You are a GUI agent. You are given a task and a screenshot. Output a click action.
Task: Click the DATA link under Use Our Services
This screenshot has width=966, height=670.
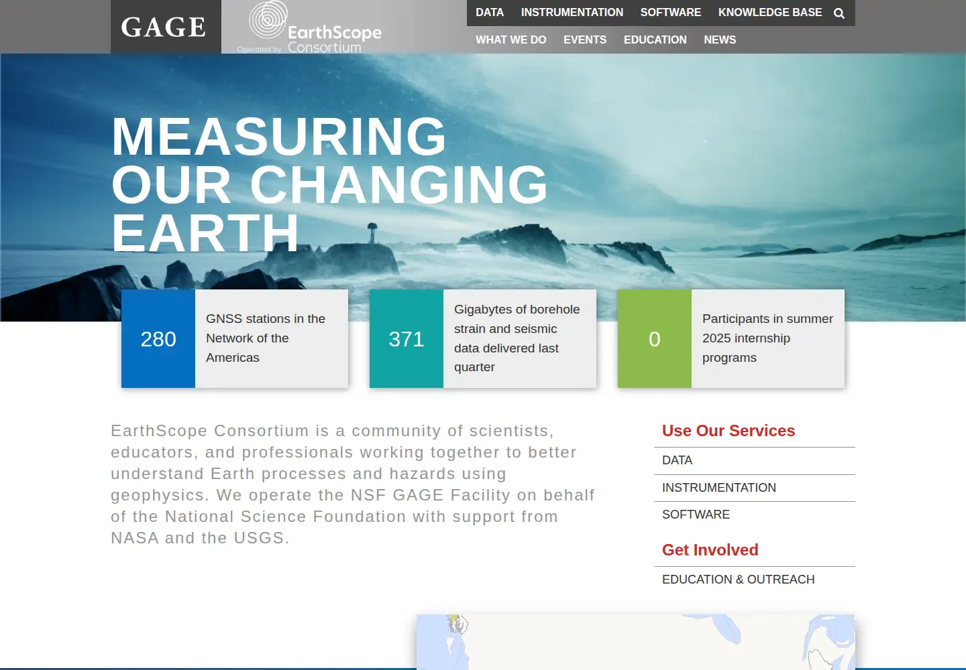point(677,460)
